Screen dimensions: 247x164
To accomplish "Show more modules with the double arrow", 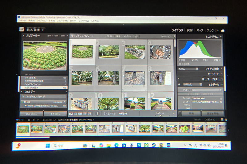I will click(x=217, y=30).
